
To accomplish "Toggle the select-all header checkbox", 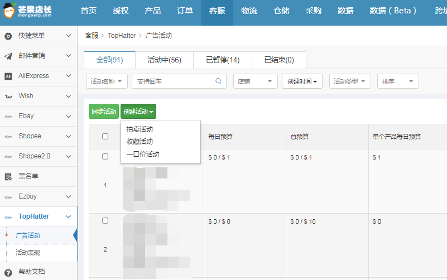I will click(105, 137).
